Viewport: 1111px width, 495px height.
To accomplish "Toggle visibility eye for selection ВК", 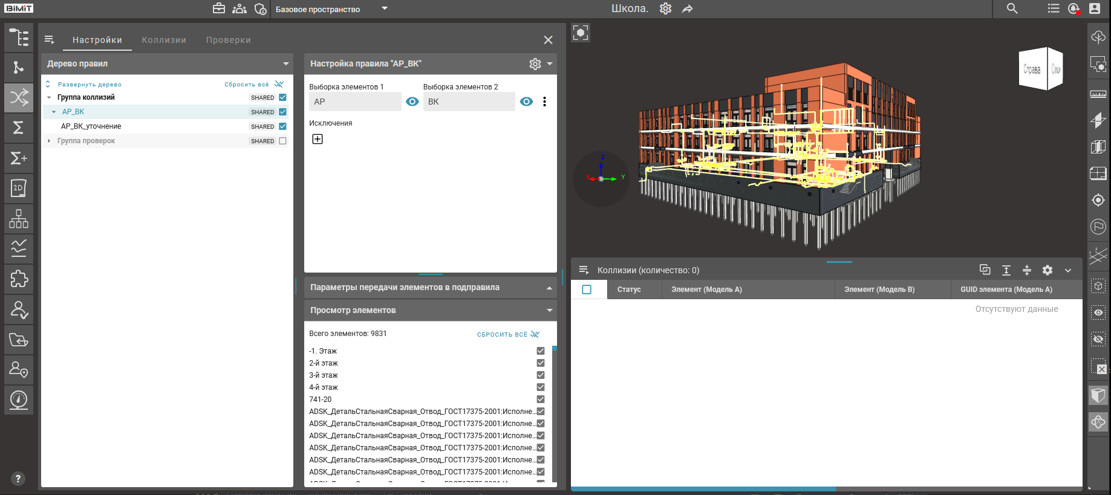I will (526, 102).
